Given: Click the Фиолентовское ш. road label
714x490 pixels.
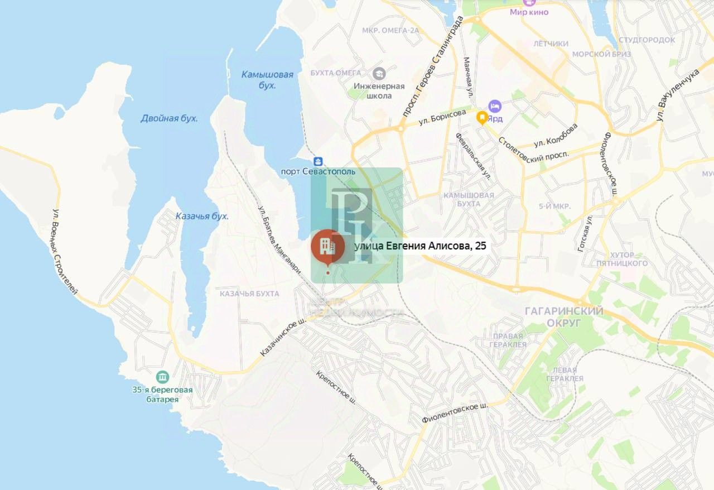Looking at the screenshot, I should pyautogui.click(x=455, y=413).
